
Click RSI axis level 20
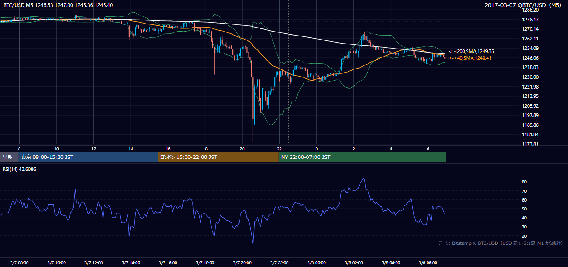(524, 236)
